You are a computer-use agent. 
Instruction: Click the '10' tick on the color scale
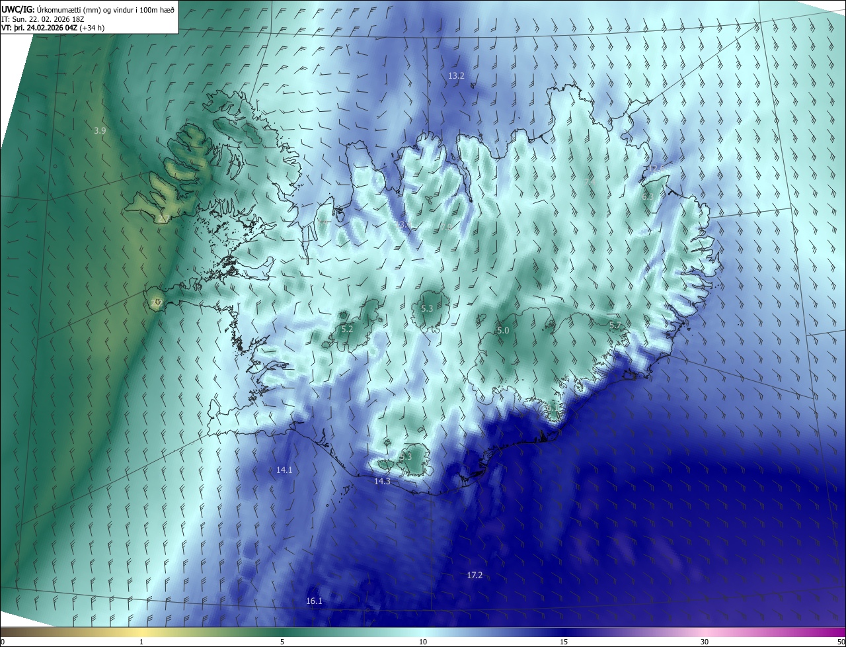click(423, 642)
